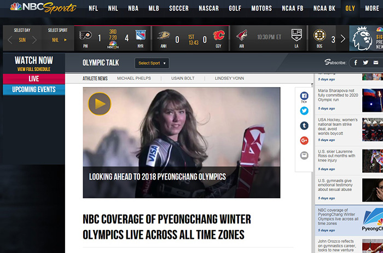383x253 pixels.
Task: Expand the MORE menu
Action: tap(372, 8)
